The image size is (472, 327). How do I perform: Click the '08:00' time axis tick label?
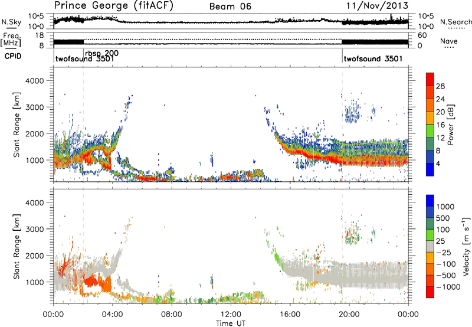tap(172, 315)
